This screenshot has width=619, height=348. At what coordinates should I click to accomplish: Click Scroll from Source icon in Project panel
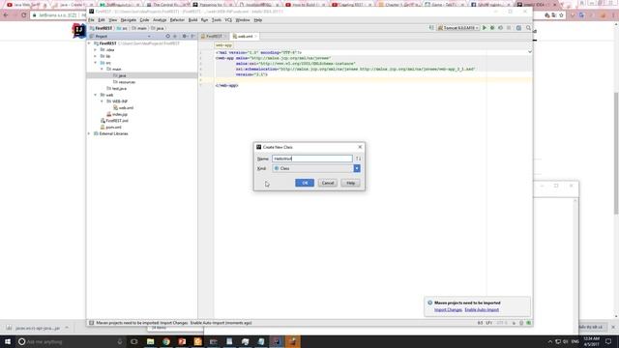pos(167,37)
